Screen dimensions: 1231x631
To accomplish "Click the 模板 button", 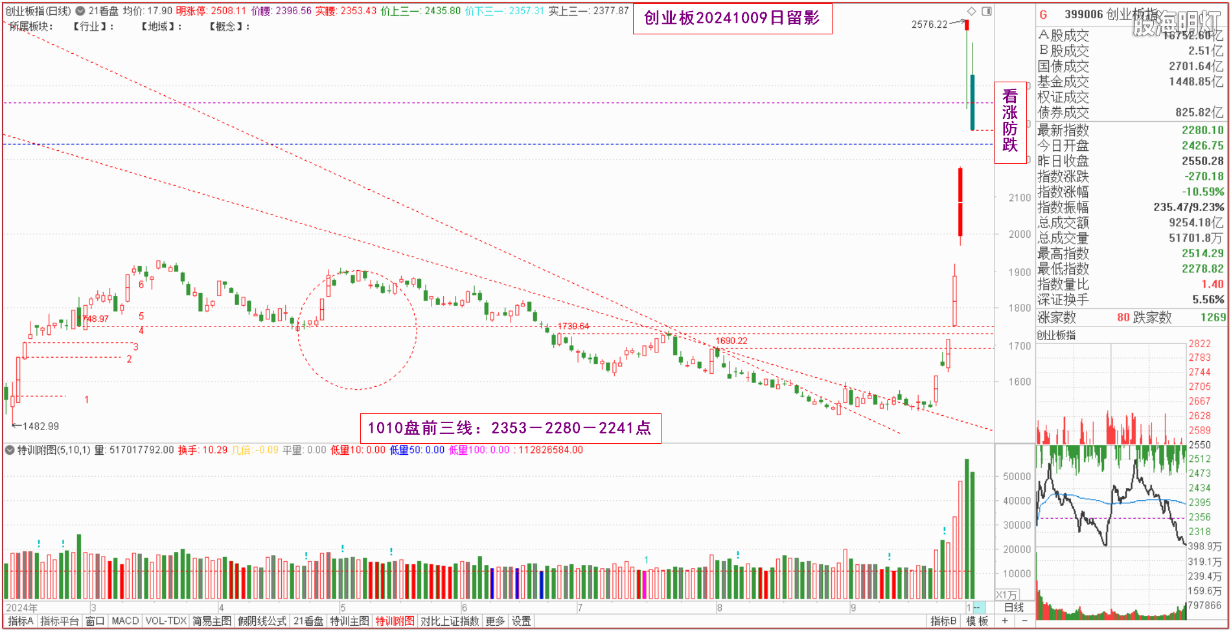I will point(977,621).
